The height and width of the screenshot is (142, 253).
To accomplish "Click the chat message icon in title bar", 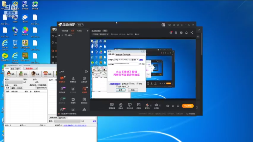I will 170,25.
